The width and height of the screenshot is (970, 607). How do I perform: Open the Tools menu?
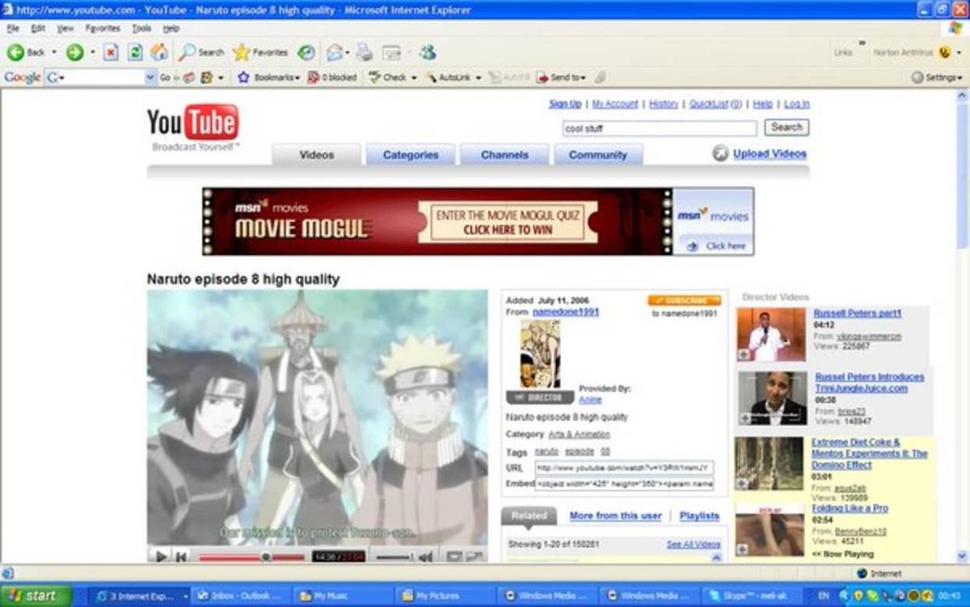click(x=141, y=28)
